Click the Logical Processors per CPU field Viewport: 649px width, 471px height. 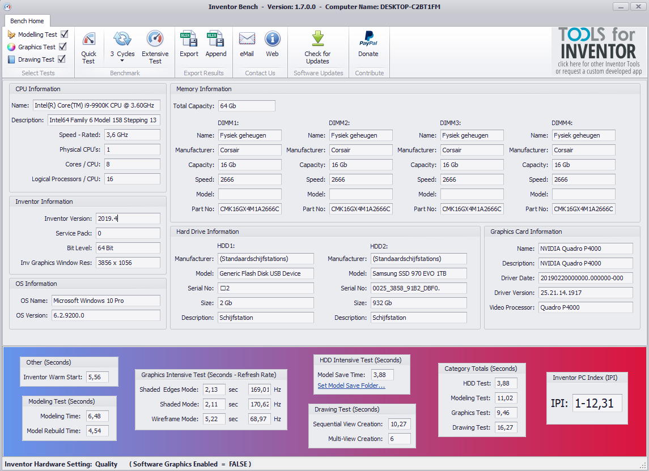[132, 179]
